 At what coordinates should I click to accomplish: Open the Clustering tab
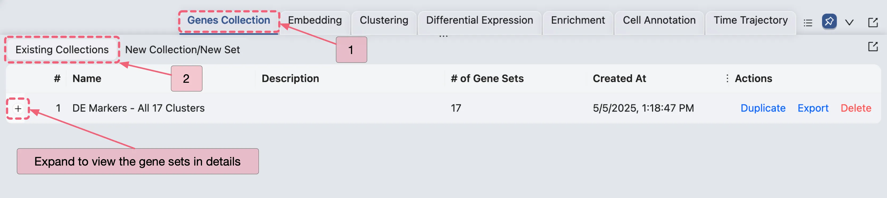point(383,20)
